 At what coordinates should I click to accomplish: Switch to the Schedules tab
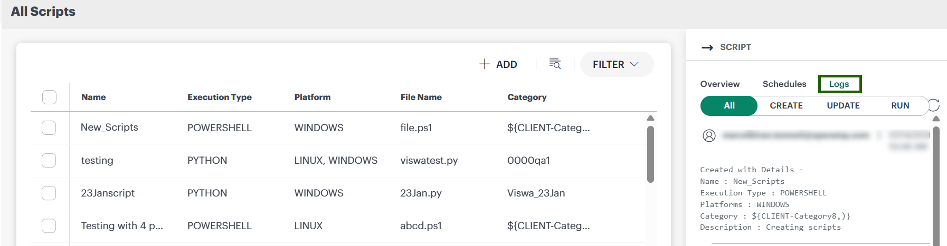pyautogui.click(x=784, y=84)
